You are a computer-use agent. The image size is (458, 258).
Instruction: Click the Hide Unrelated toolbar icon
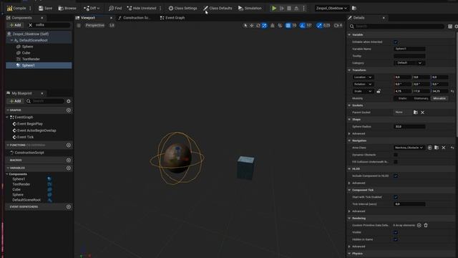(130, 8)
